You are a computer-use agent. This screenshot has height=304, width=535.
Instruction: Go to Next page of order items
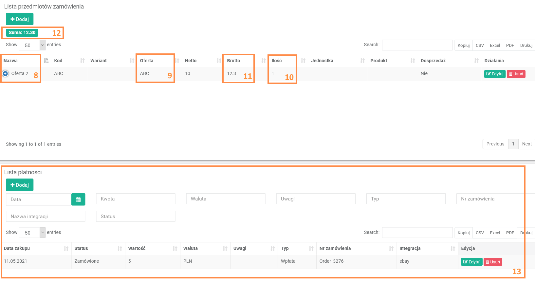coord(526,144)
